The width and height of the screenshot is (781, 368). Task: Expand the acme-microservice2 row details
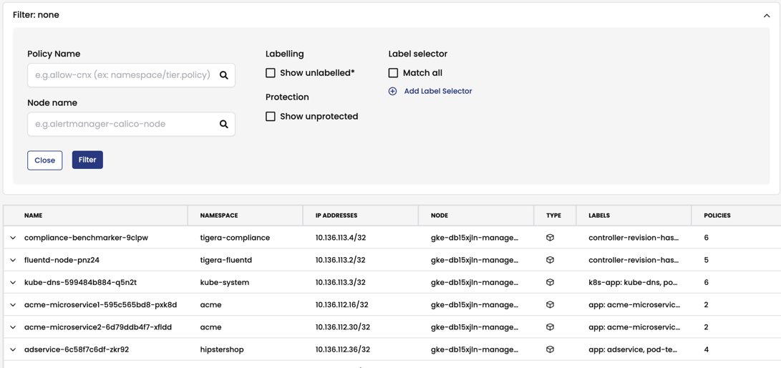click(13, 327)
